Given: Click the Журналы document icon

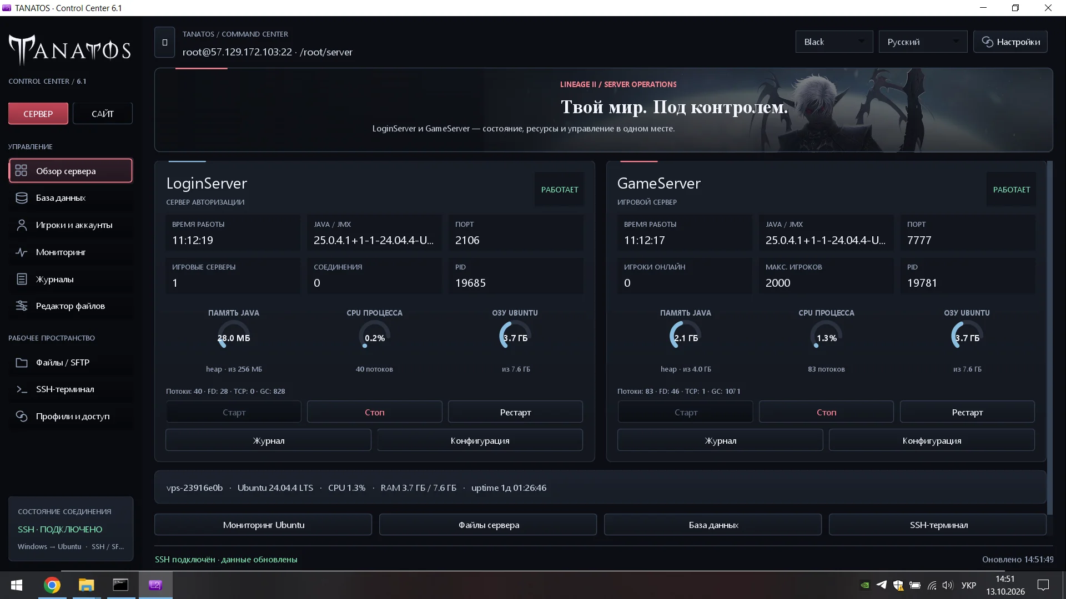Looking at the screenshot, I should pos(22,280).
